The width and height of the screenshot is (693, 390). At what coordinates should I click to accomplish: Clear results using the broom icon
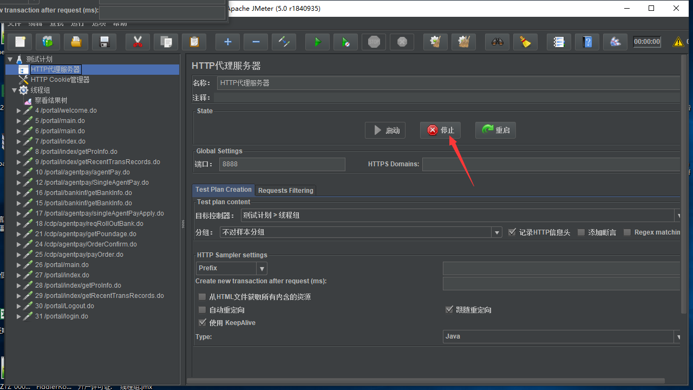(x=525, y=42)
